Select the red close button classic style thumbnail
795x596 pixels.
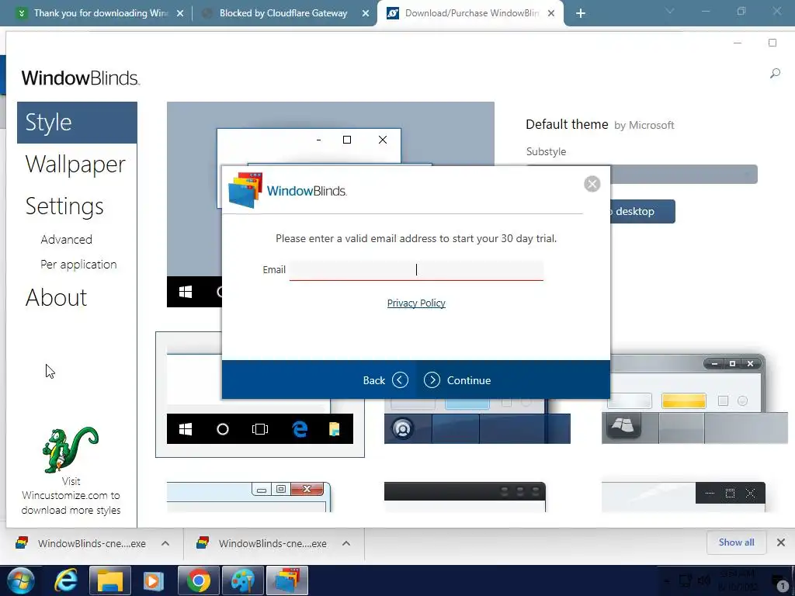tap(248, 497)
